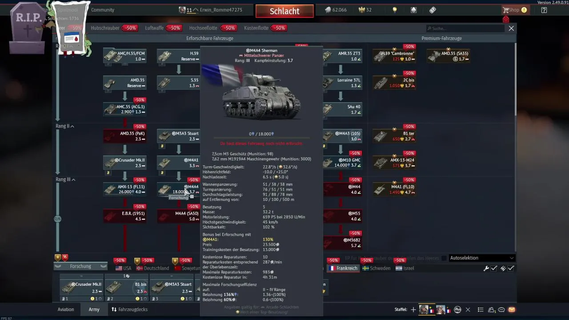Viewport: 569px width, 320px height.
Task: Close the research tree with X
Action: pos(511,28)
